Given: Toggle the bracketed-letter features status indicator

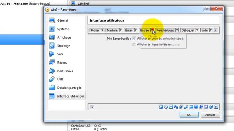Looking at the screenshot, I should click(x=206, y=107).
